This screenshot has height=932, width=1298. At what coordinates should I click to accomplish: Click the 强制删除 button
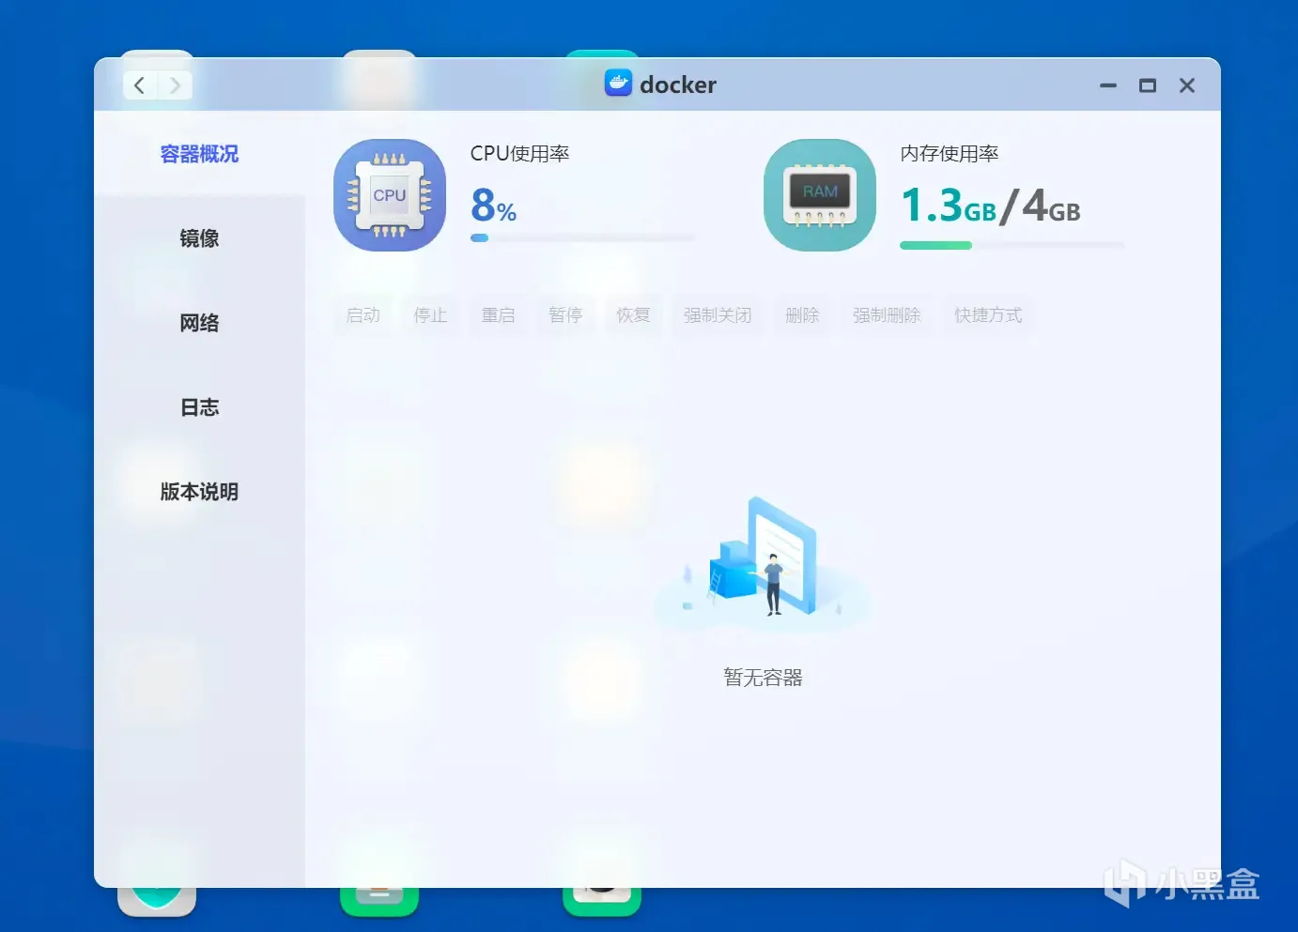(888, 315)
